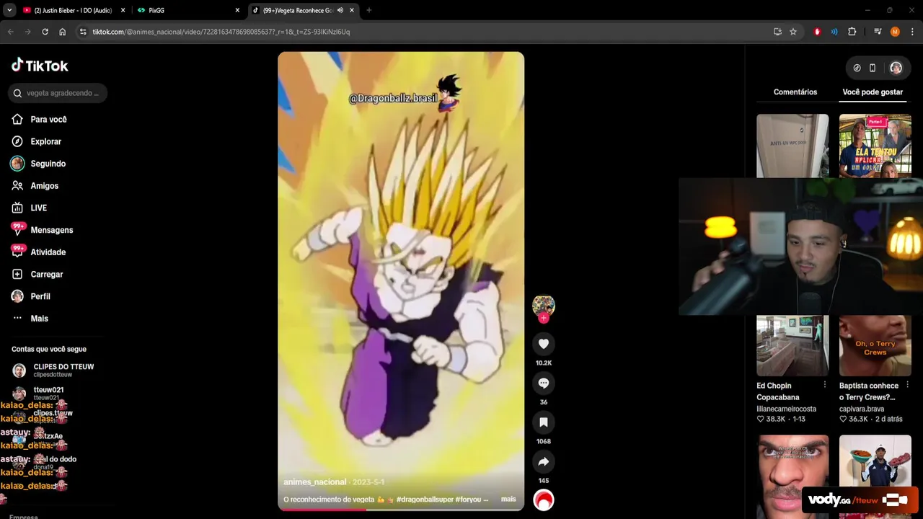Open options for Baptista conhece video
Image resolution: width=923 pixels, height=519 pixels.
click(907, 386)
